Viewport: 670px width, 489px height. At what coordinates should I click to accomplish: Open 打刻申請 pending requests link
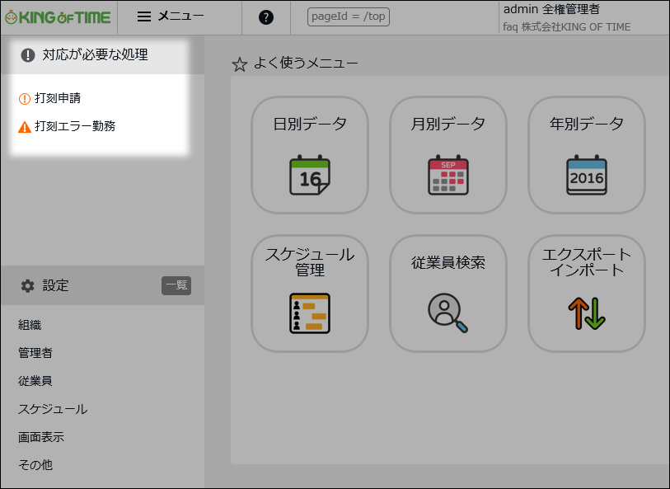click(x=58, y=98)
